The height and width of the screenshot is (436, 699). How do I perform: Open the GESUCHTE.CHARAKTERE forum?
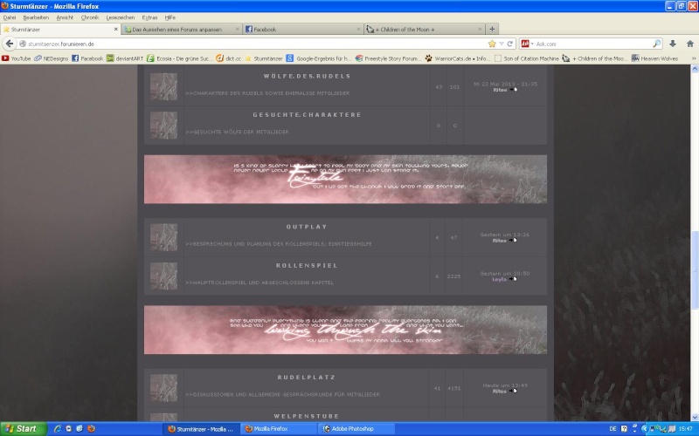tap(308, 115)
